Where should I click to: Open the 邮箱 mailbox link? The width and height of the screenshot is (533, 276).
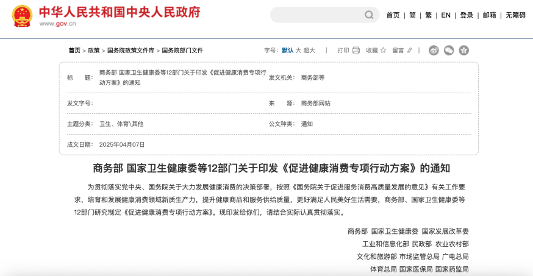click(490, 15)
